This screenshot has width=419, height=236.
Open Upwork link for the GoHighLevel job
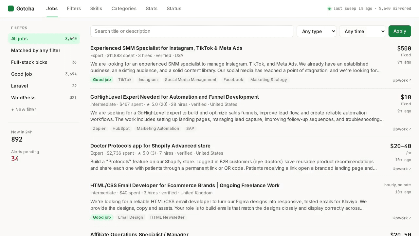(402, 129)
